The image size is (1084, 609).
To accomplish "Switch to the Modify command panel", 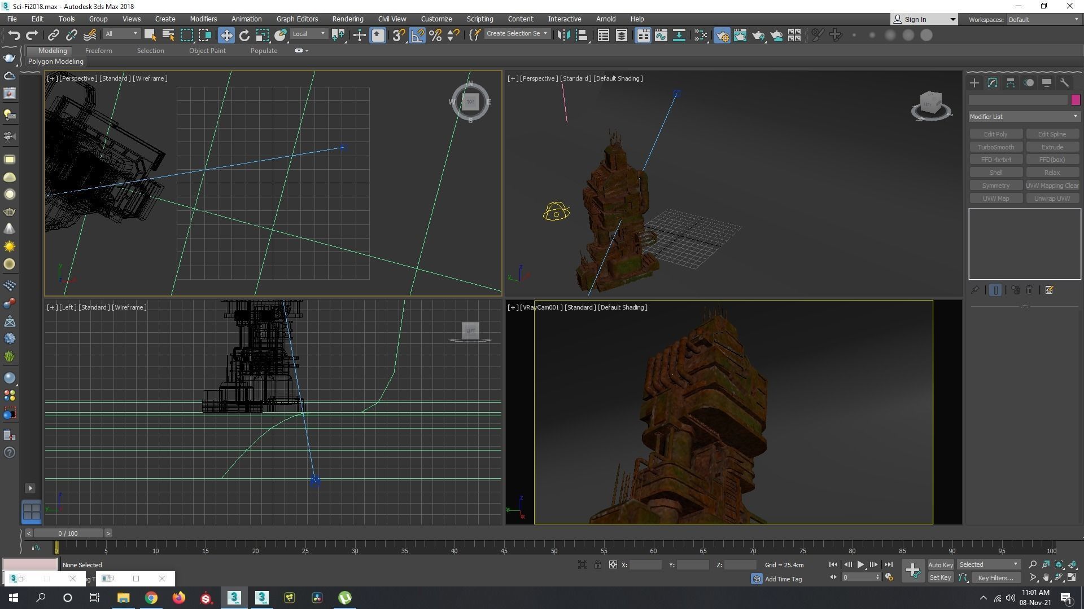I will pyautogui.click(x=993, y=83).
